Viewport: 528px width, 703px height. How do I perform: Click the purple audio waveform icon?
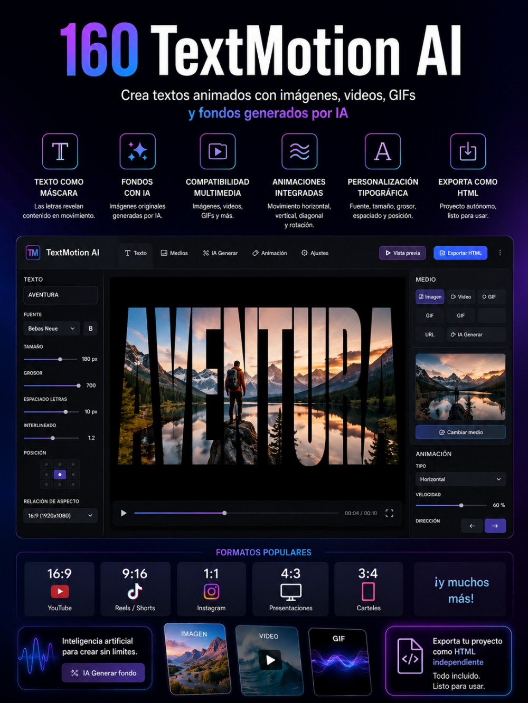pos(38,656)
